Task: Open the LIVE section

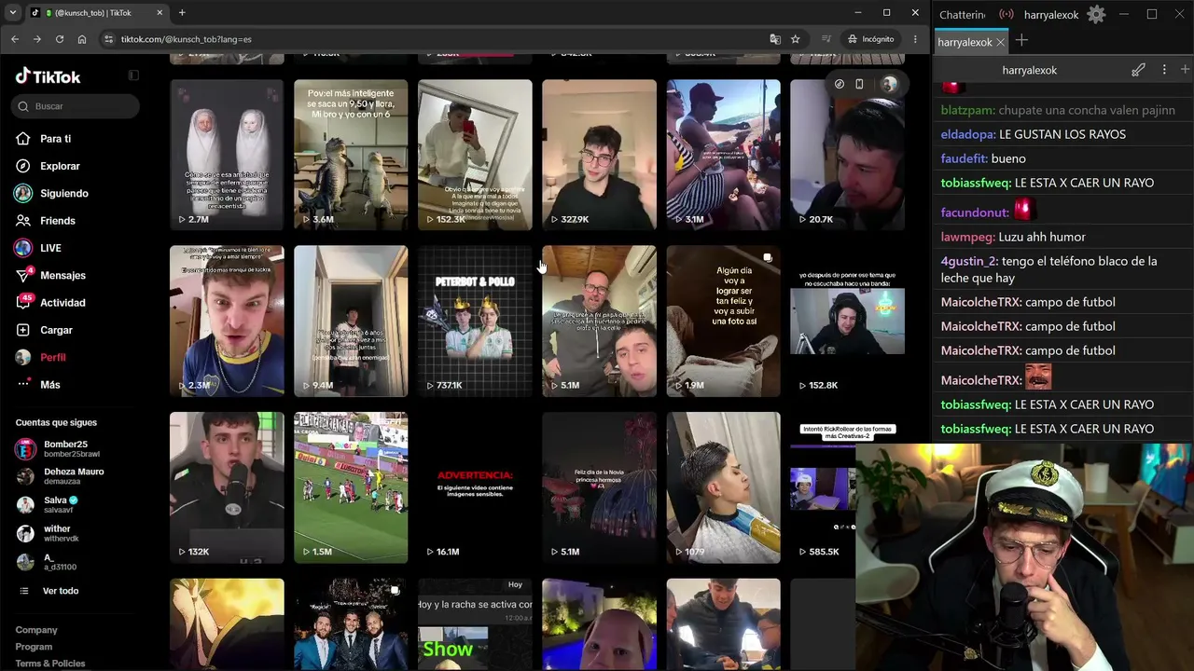Action: 50,248
